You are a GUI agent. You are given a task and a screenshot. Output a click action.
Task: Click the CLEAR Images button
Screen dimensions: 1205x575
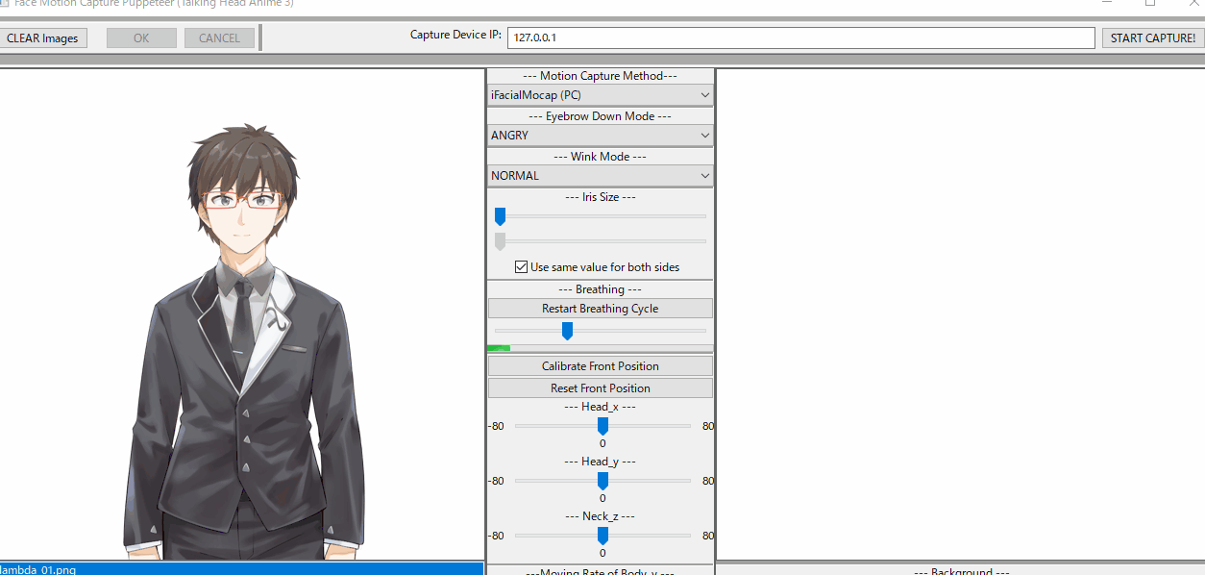42,38
